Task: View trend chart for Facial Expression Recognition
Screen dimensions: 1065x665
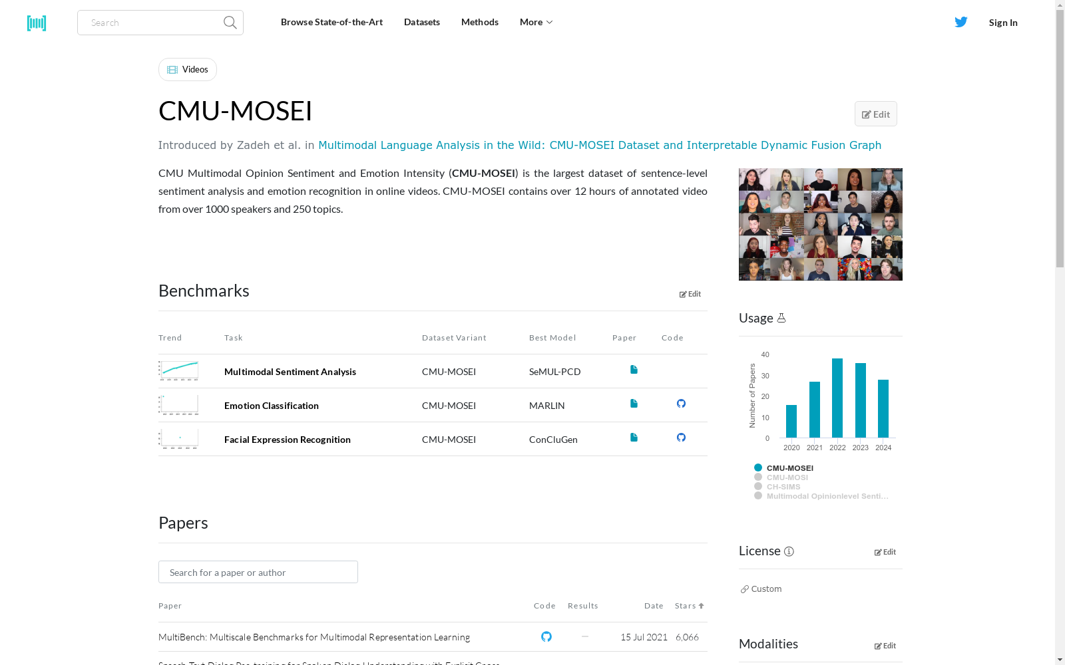Action: (178, 439)
